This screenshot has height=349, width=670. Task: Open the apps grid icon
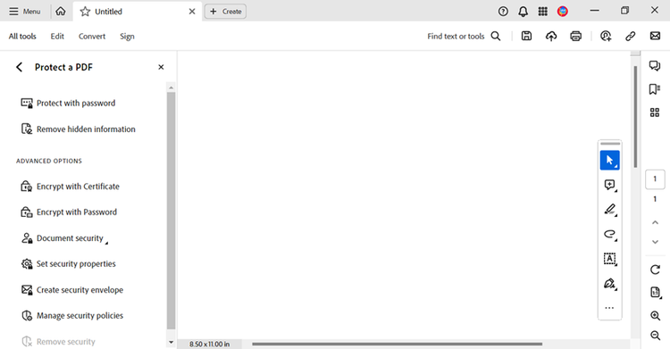click(542, 12)
